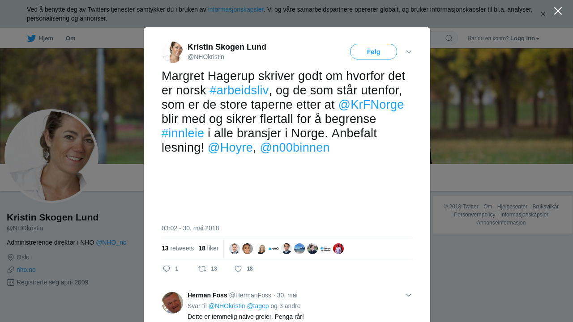The width and height of the screenshot is (573, 322).
Task: Open the 13 retweets count
Action: pyautogui.click(x=178, y=248)
